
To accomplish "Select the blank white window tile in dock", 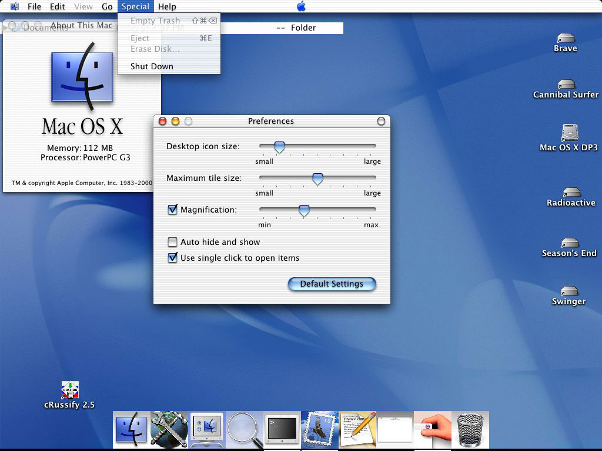I will pos(394,429).
